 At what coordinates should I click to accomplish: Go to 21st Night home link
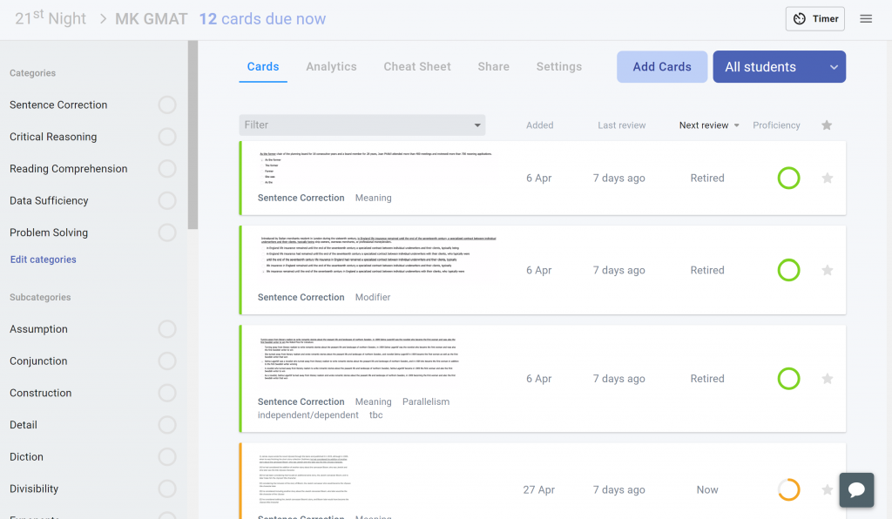tap(50, 19)
